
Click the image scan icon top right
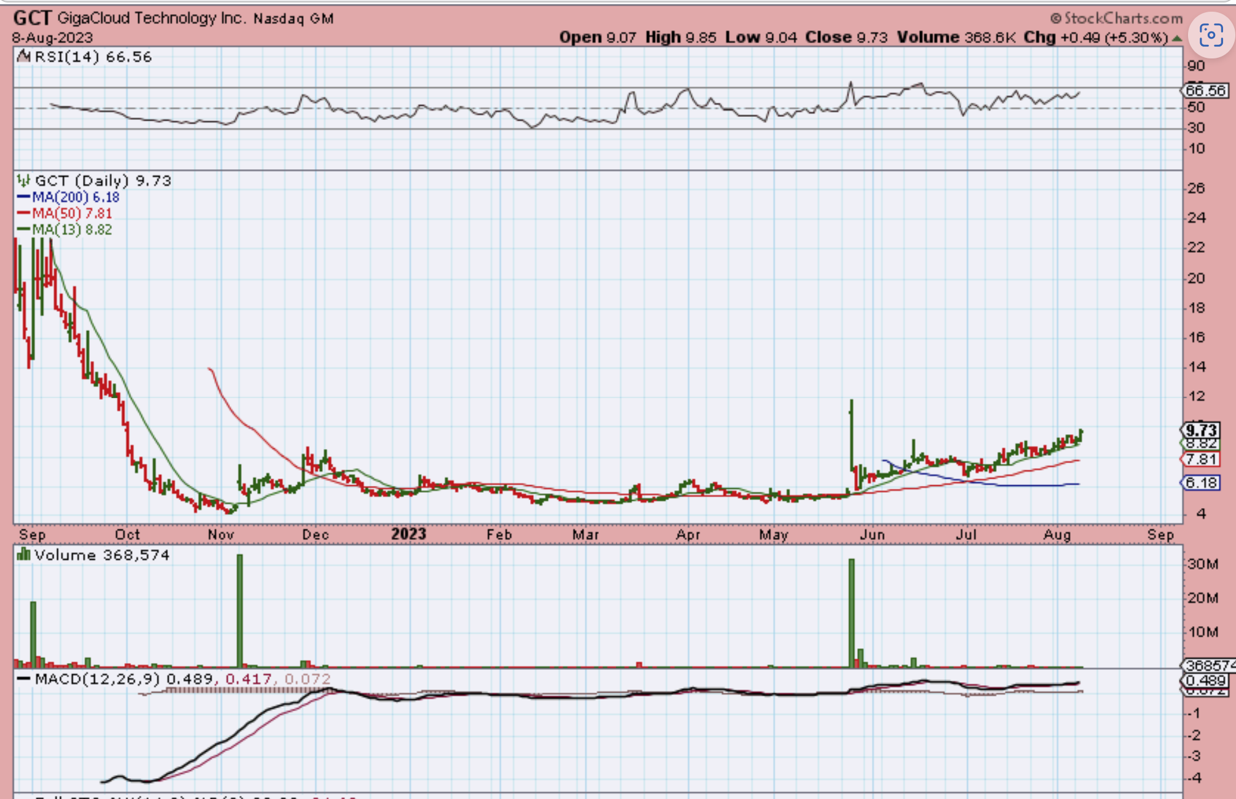click(x=1211, y=35)
